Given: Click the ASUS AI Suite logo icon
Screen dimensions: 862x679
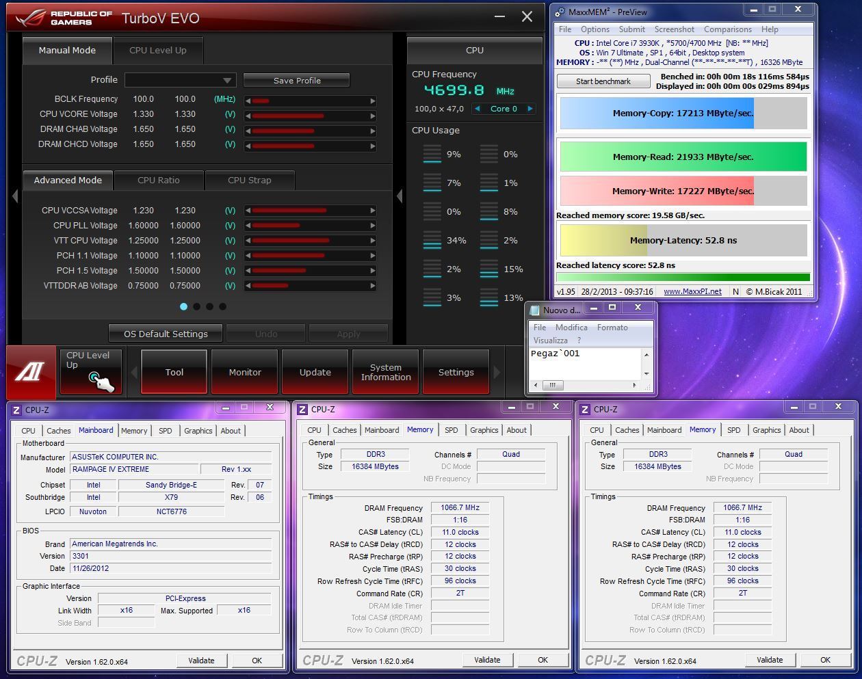Looking at the screenshot, I should (31, 372).
